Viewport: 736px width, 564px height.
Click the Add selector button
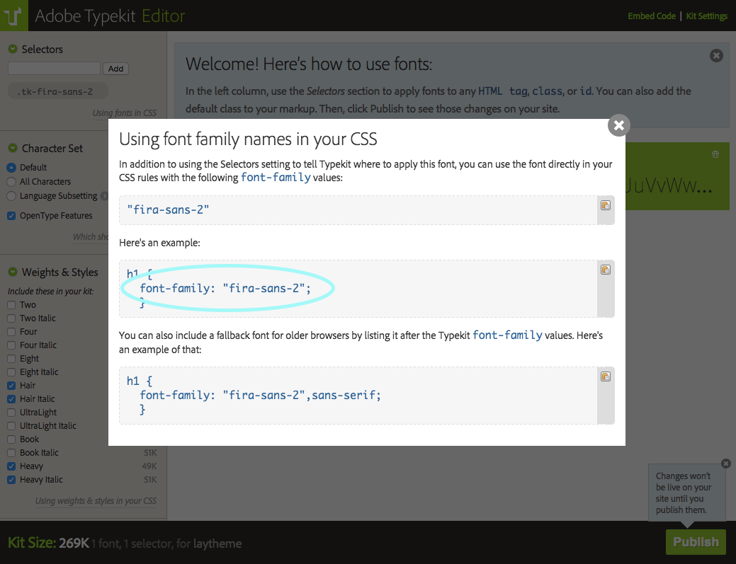(x=115, y=68)
